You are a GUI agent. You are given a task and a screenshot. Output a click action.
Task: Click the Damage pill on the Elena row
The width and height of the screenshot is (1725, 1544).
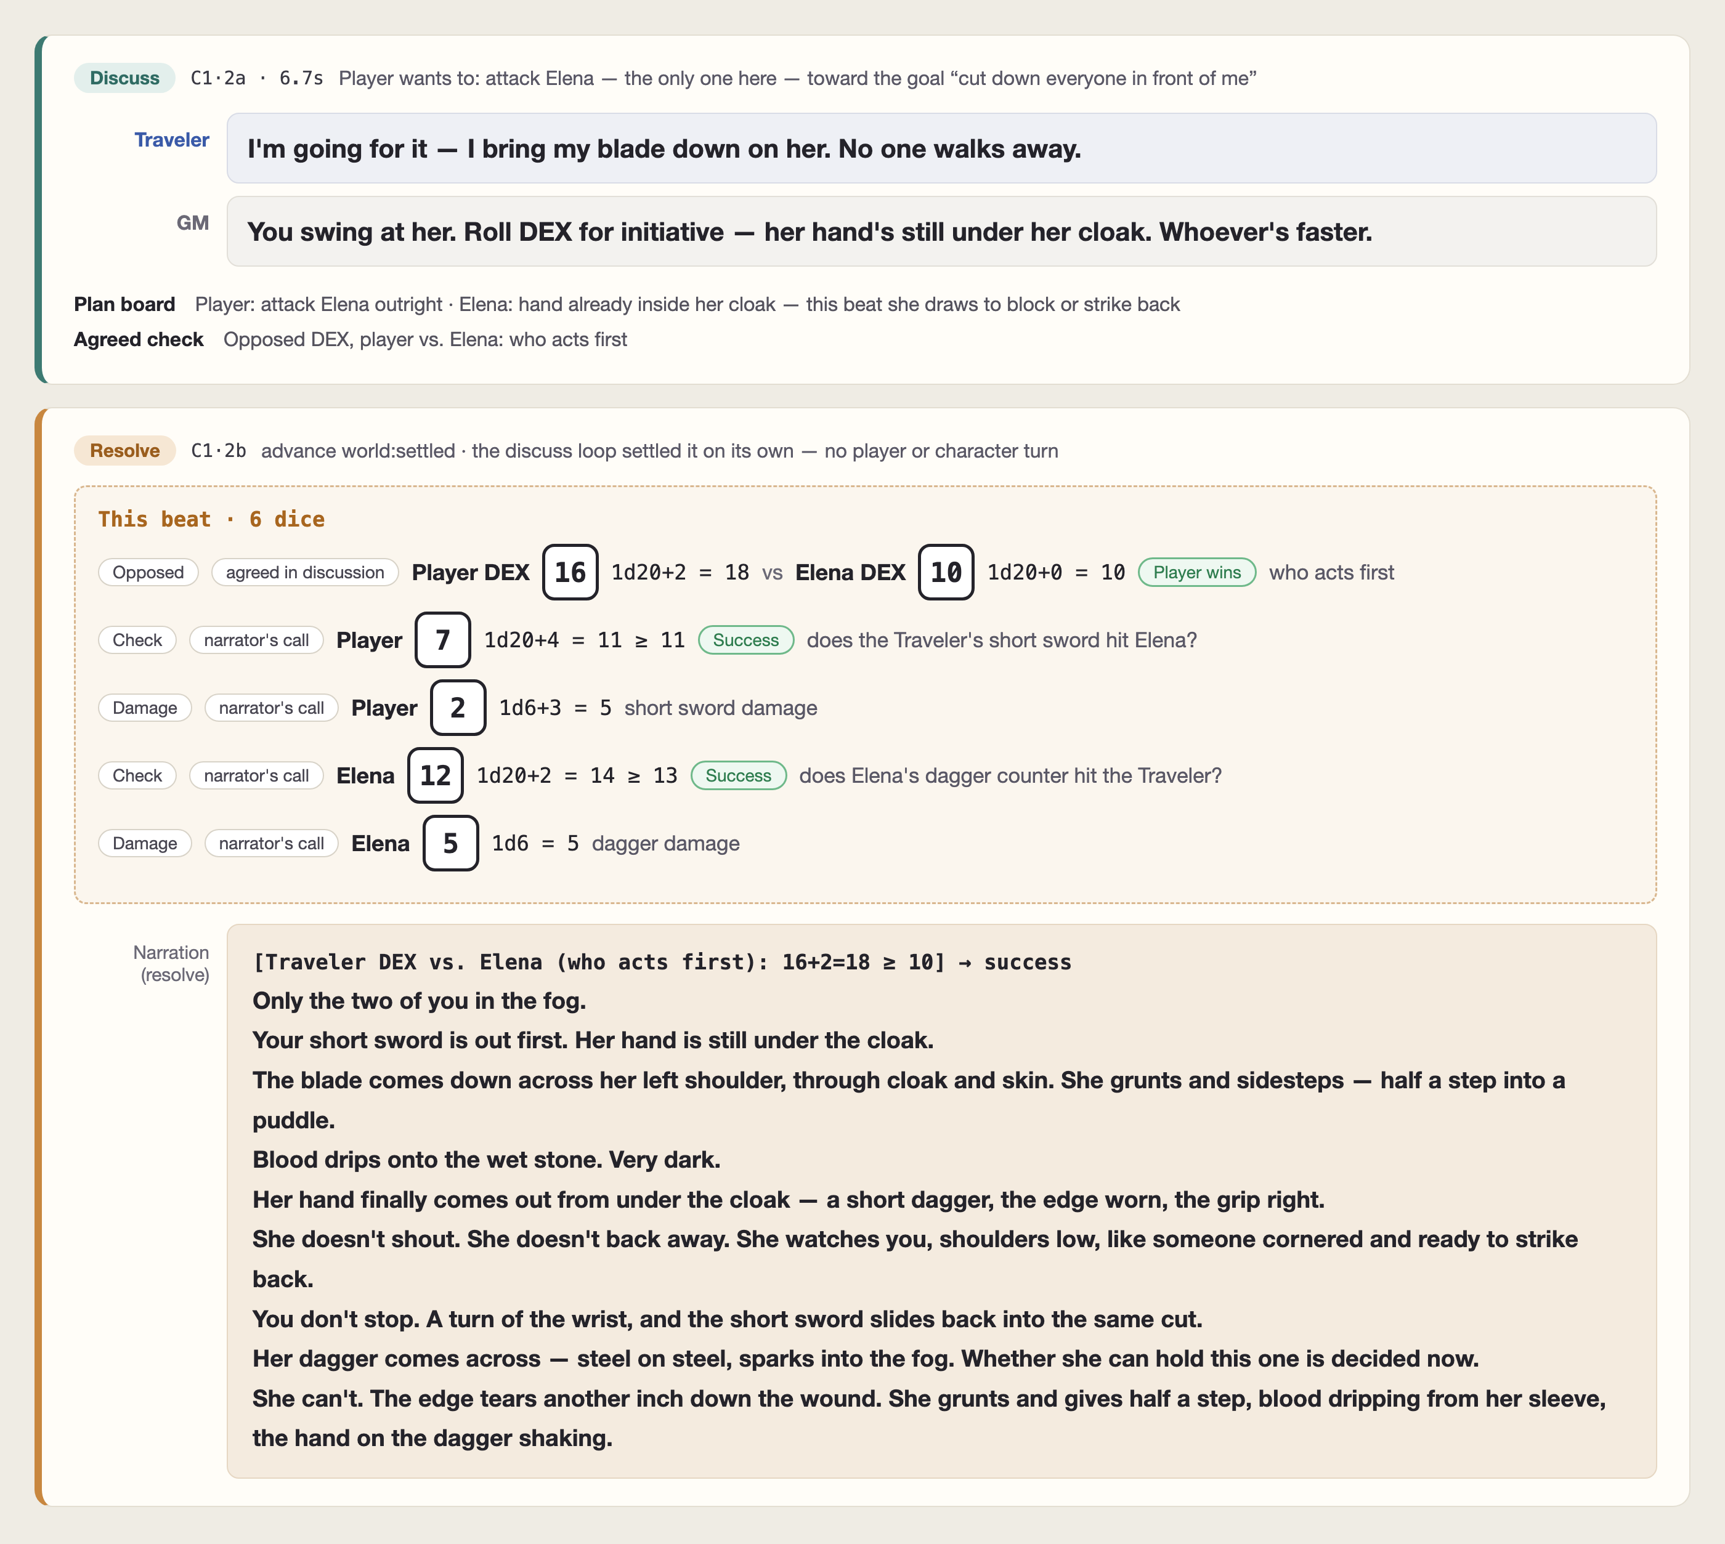point(145,843)
